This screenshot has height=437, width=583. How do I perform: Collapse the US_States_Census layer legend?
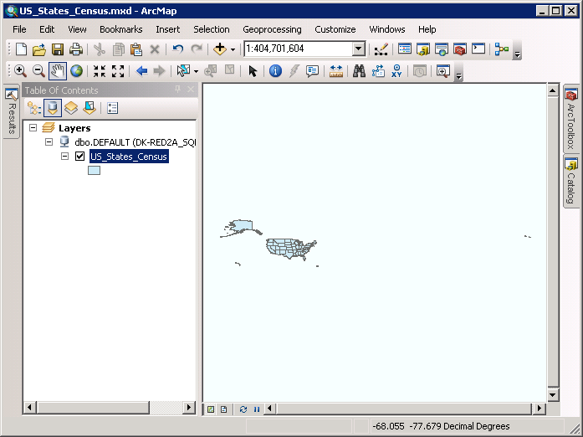pyautogui.click(x=64, y=156)
